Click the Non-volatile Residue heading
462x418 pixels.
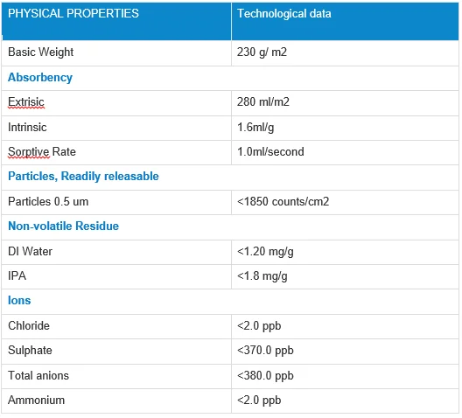point(63,226)
